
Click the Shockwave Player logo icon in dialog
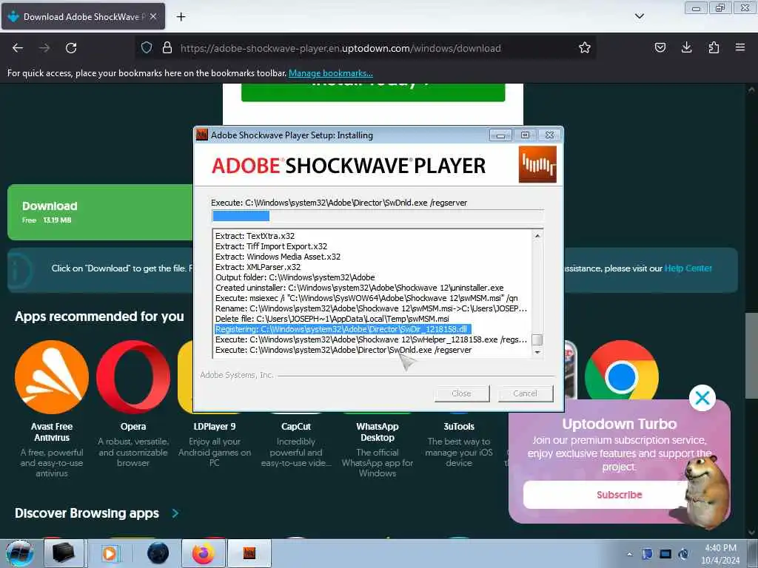pyautogui.click(x=537, y=165)
